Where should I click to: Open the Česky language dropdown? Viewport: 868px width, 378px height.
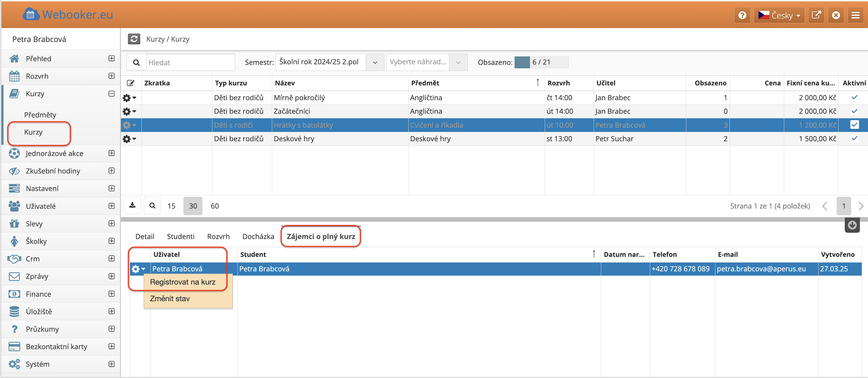pos(779,15)
